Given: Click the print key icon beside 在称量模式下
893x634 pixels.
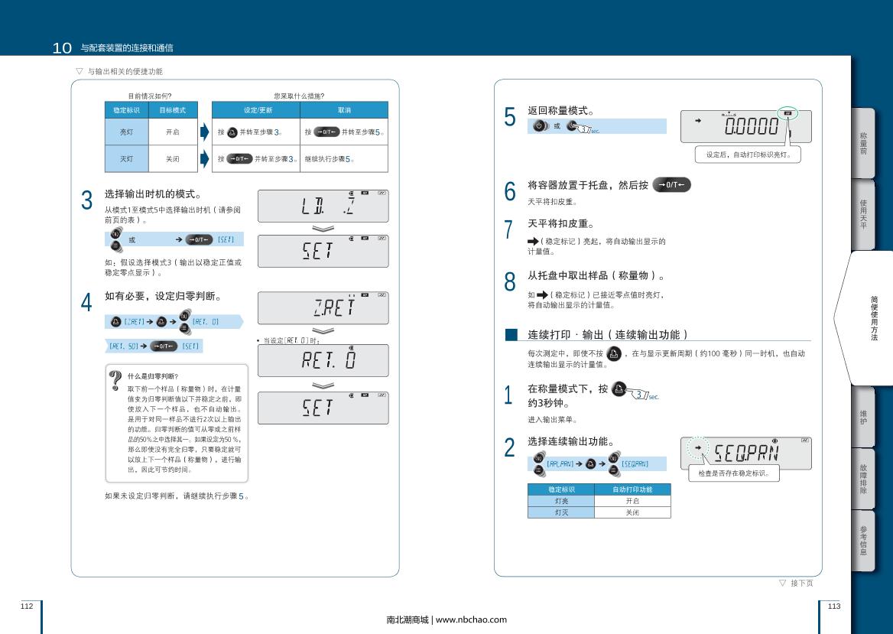Looking at the screenshot, I should 619,389.
